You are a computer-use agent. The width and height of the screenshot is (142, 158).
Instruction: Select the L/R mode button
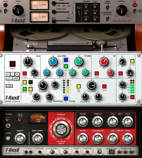pos(9,78)
